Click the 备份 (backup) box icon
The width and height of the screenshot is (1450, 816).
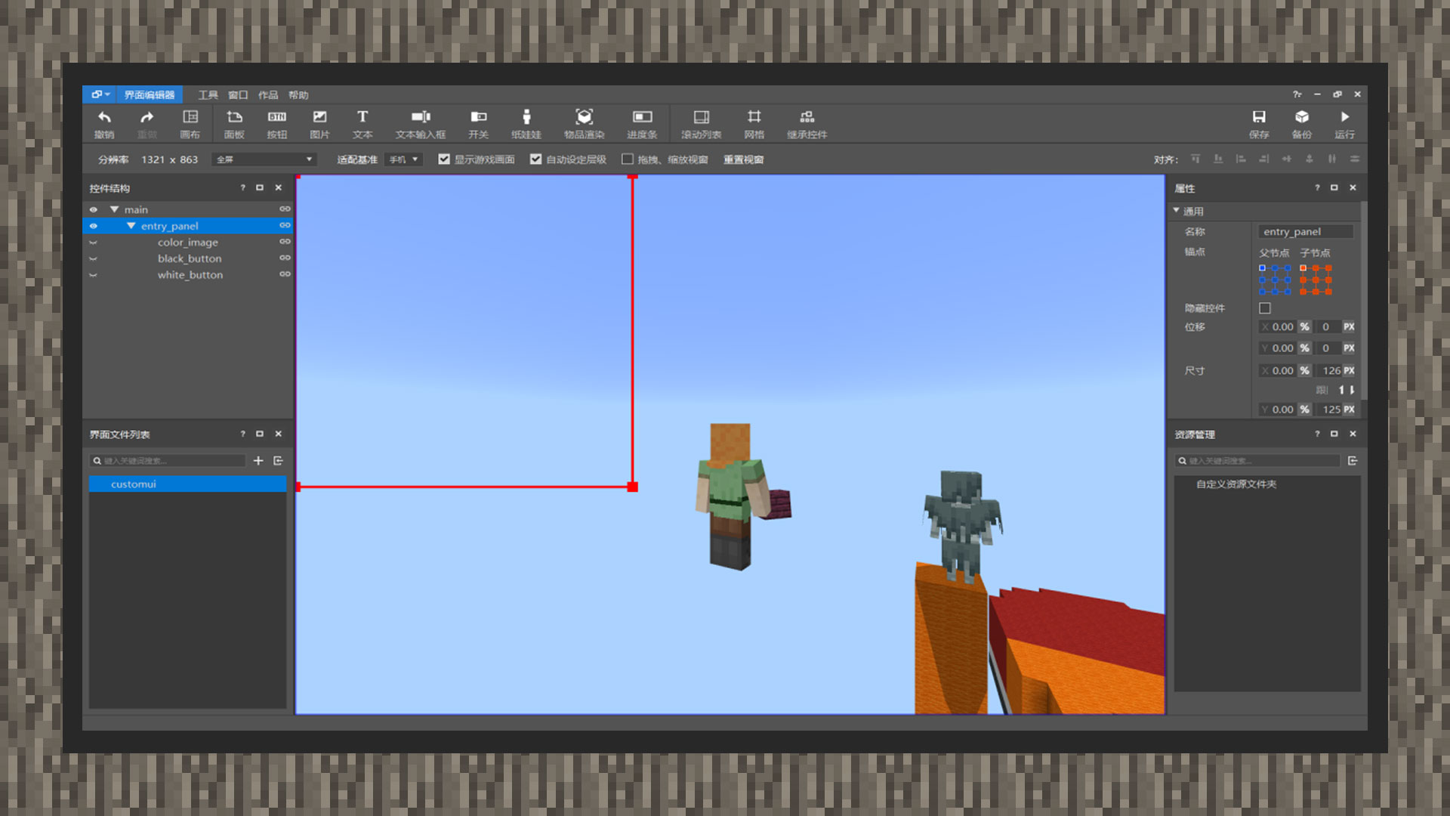pos(1302,117)
